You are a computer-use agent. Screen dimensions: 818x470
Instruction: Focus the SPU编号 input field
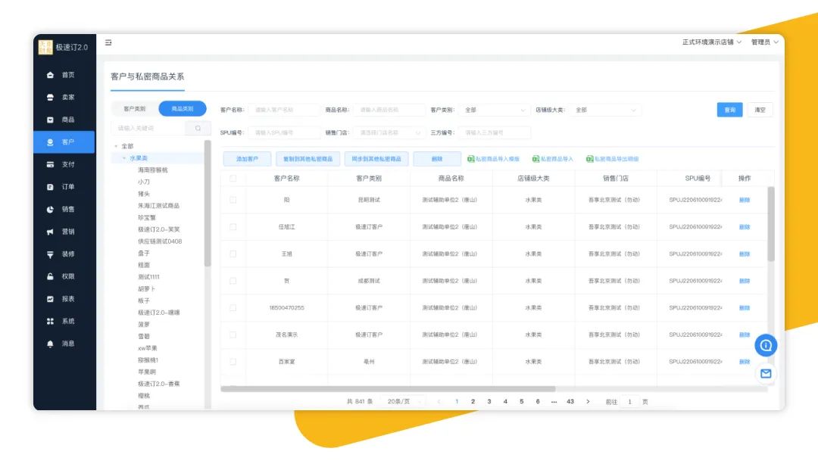[x=284, y=133]
